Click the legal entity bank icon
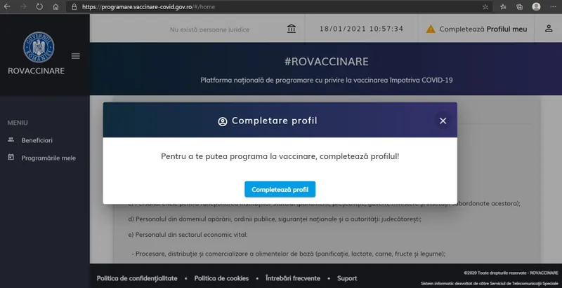Screen dimensions: 562x288 coord(292,29)
